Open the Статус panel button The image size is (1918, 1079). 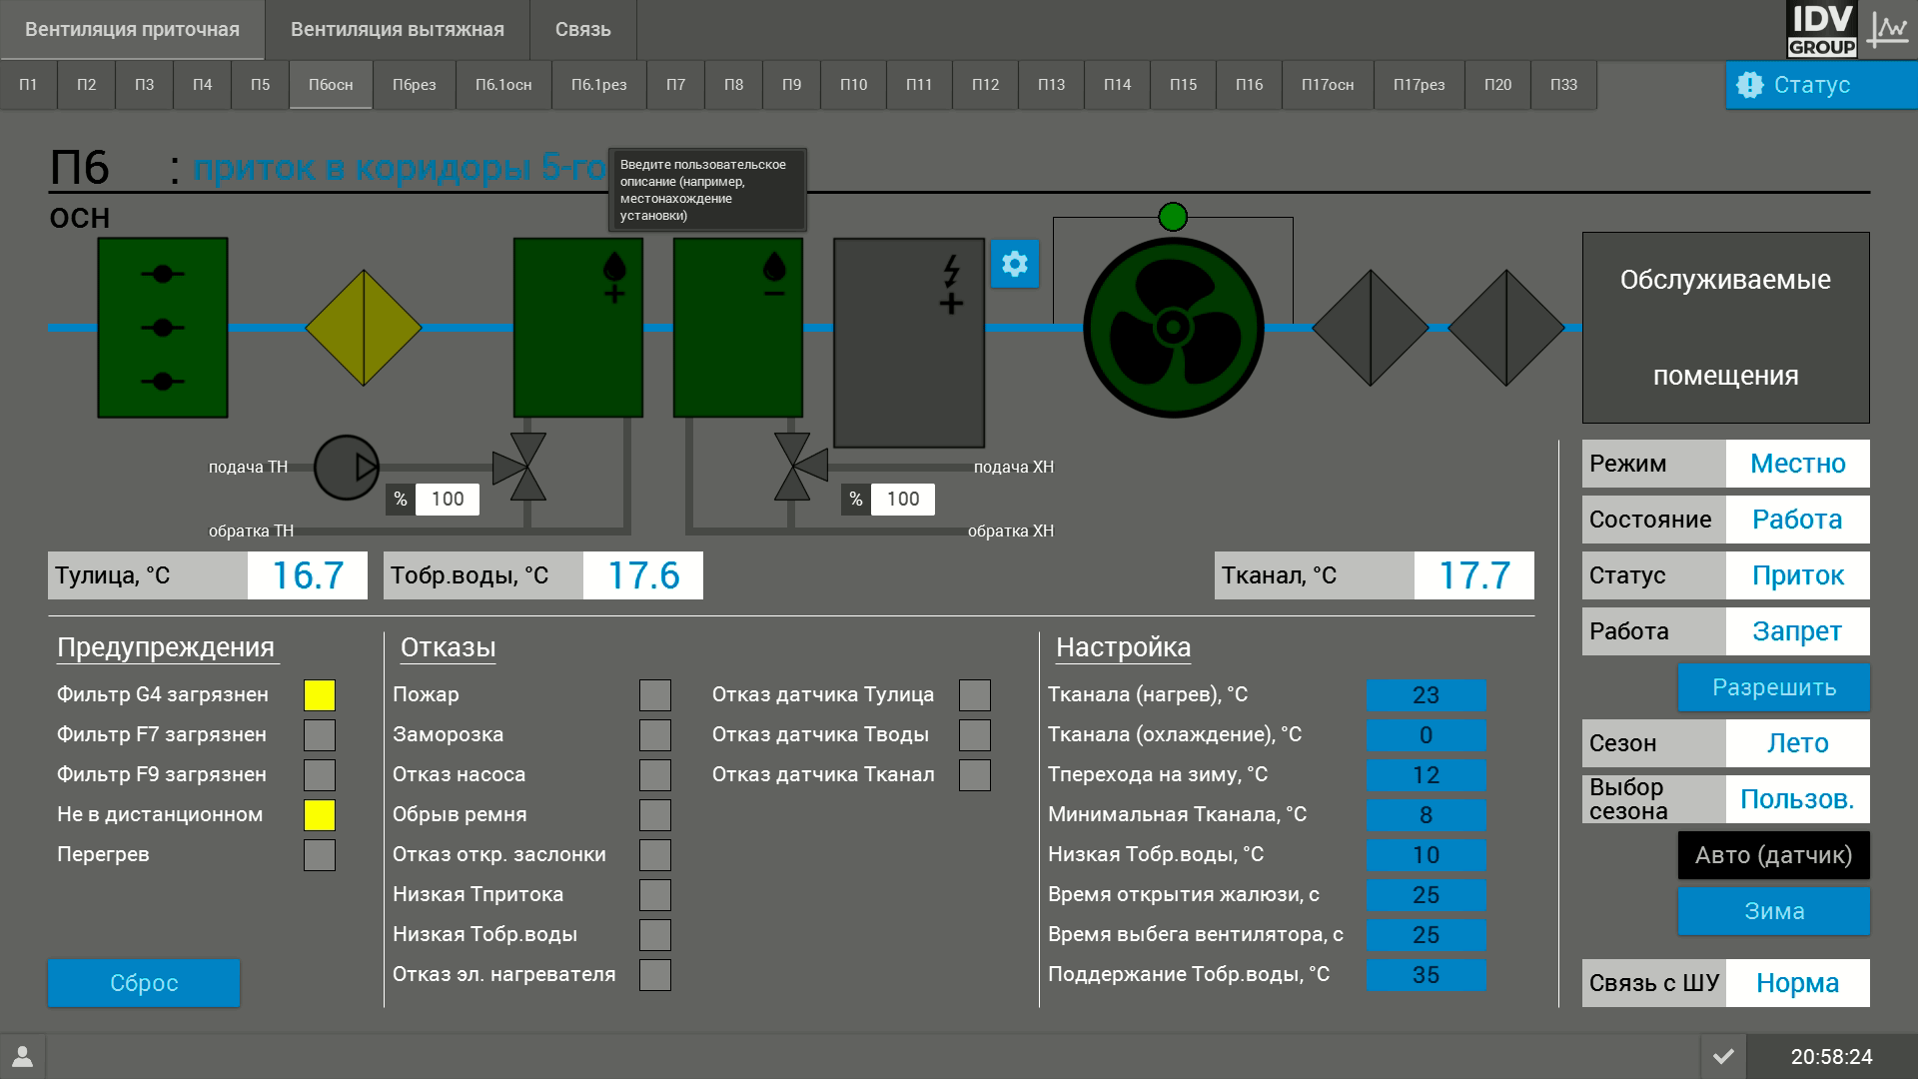pyautogui.click(x=1822, y=85)
